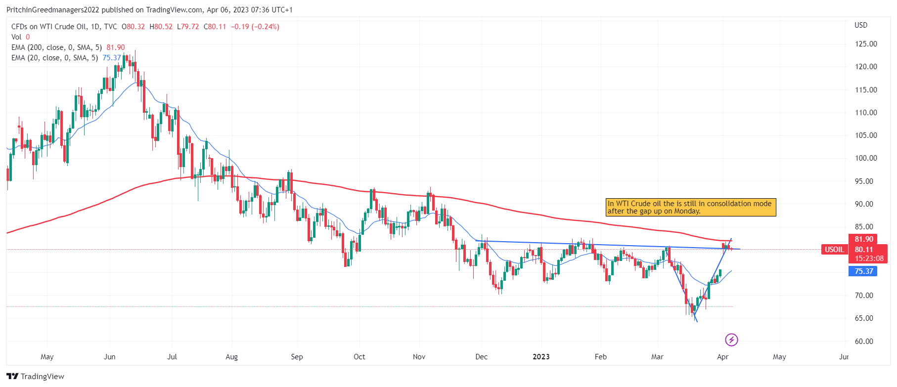The image size is (897, 387).
Task: Click the Apr label on the time axis
Action: pos(722,357)
